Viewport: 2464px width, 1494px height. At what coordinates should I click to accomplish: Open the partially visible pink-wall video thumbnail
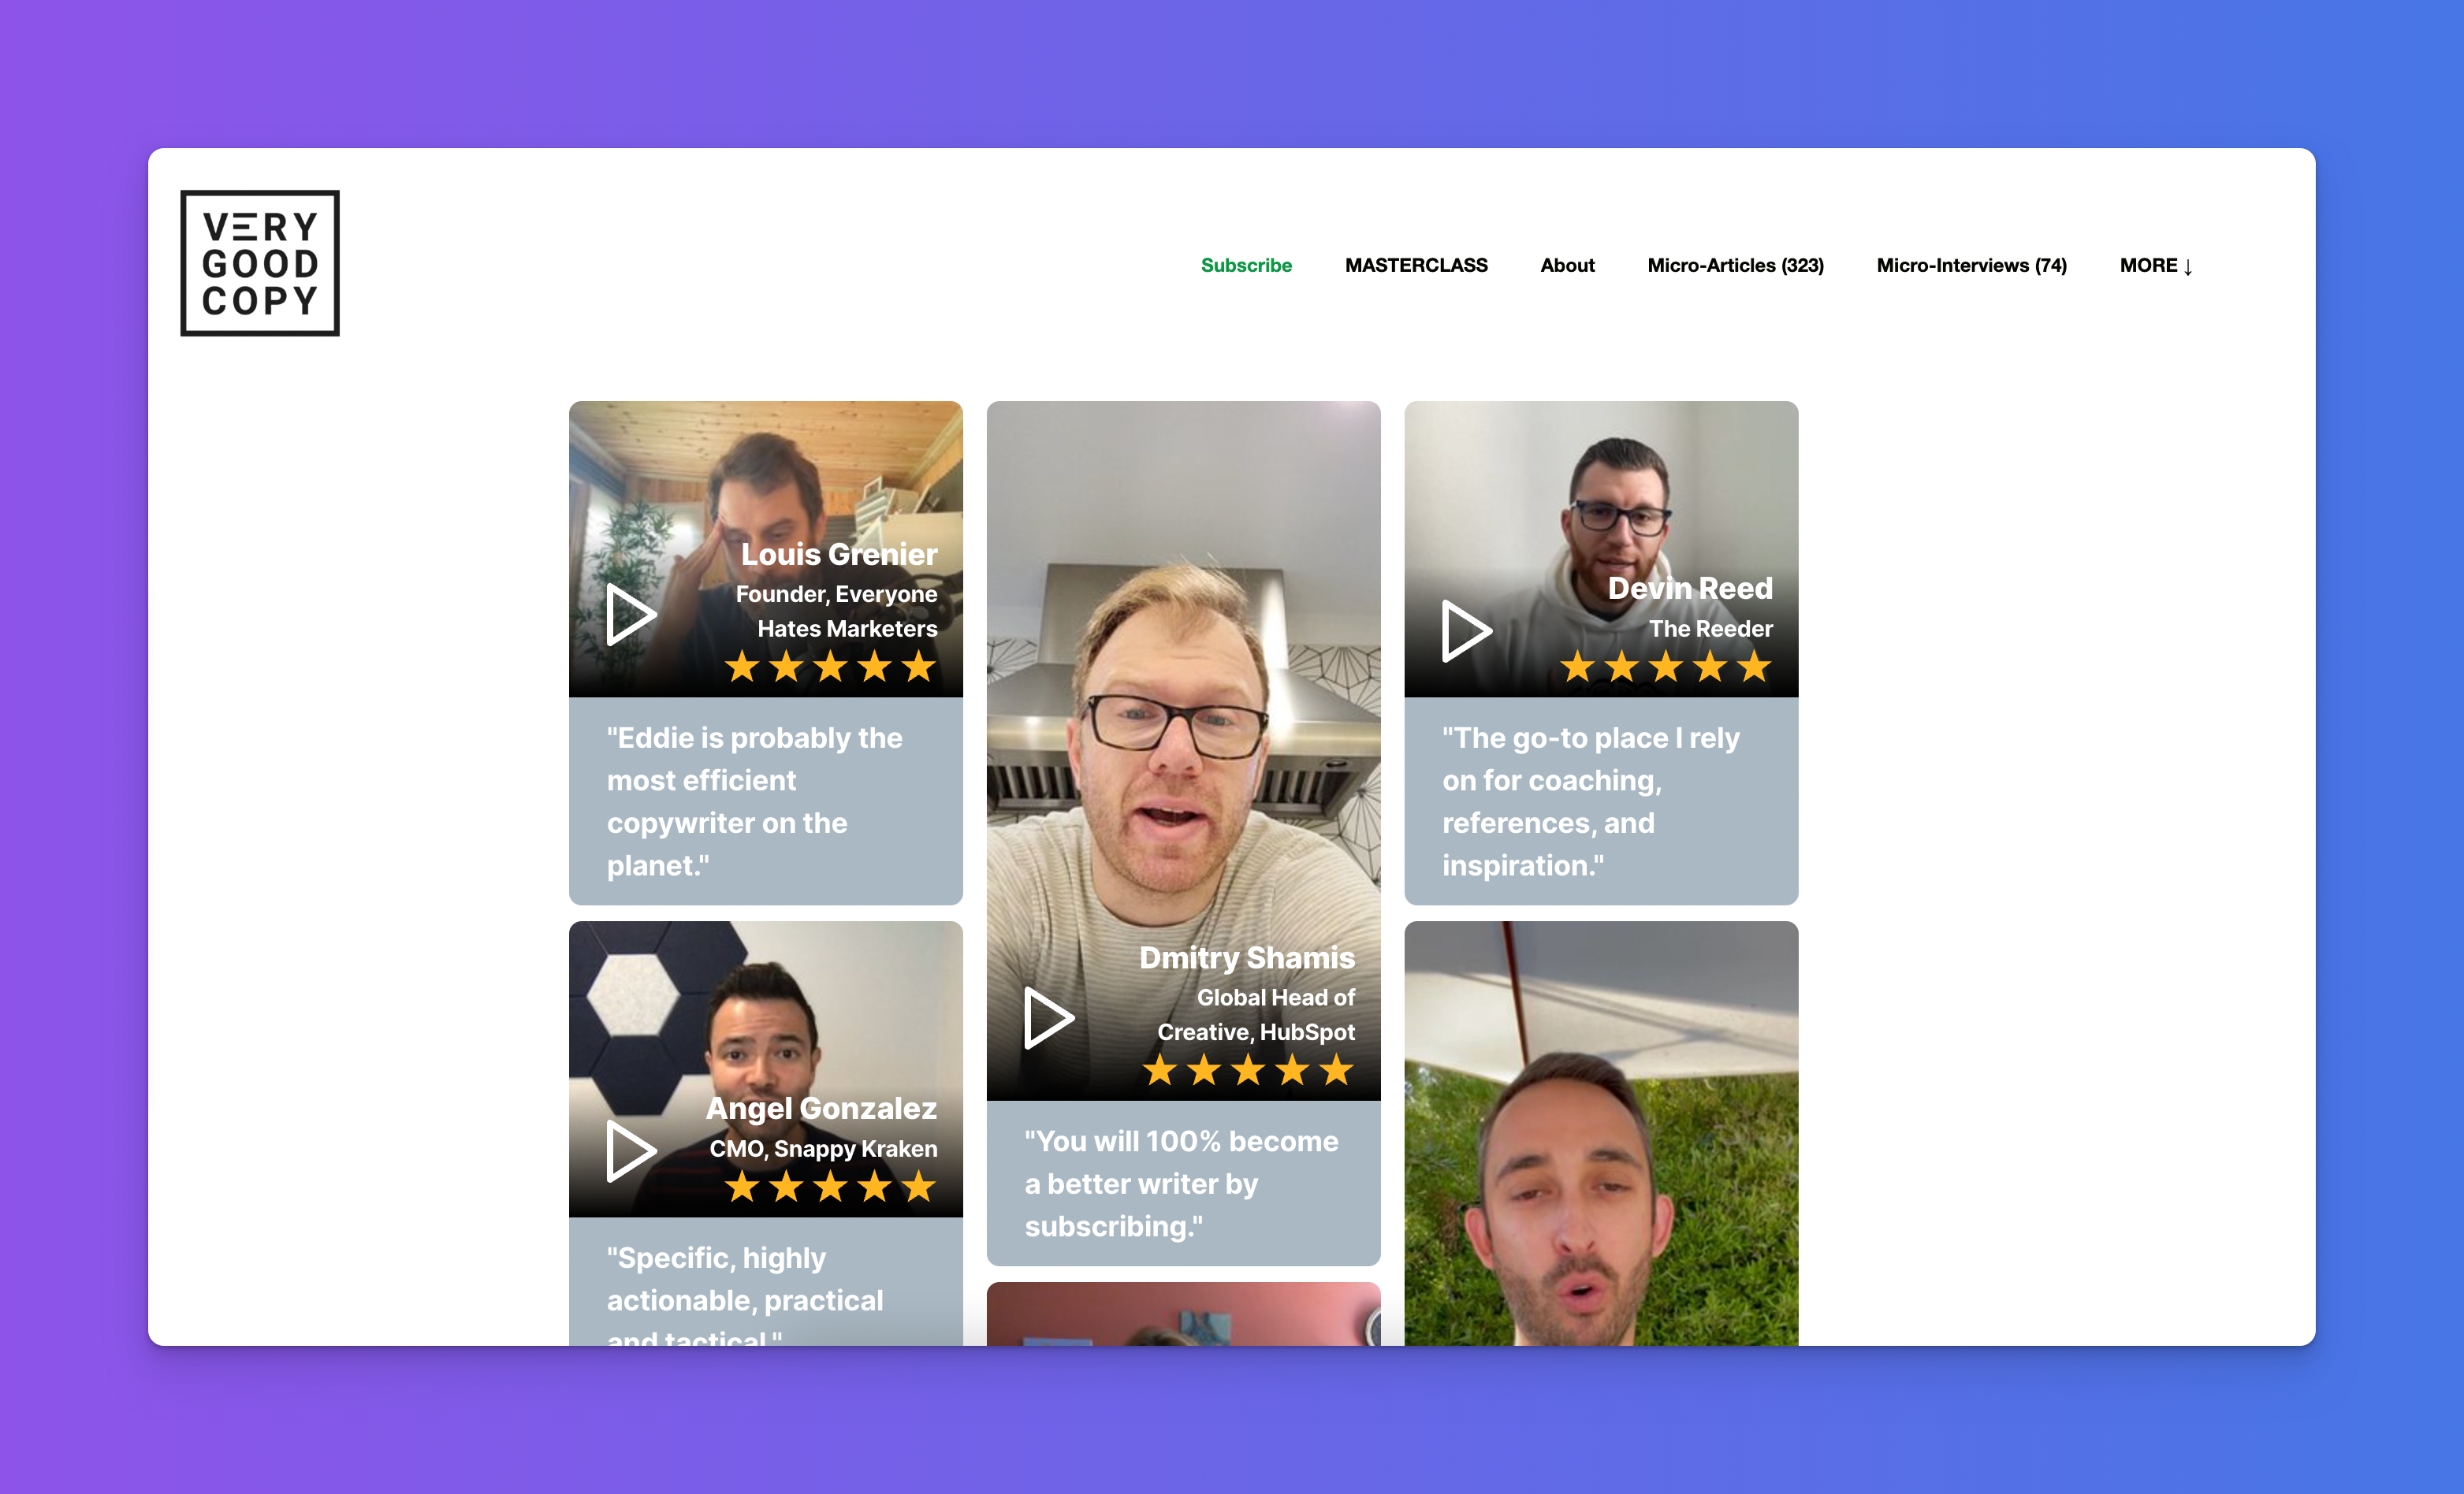point(1182,1314)
